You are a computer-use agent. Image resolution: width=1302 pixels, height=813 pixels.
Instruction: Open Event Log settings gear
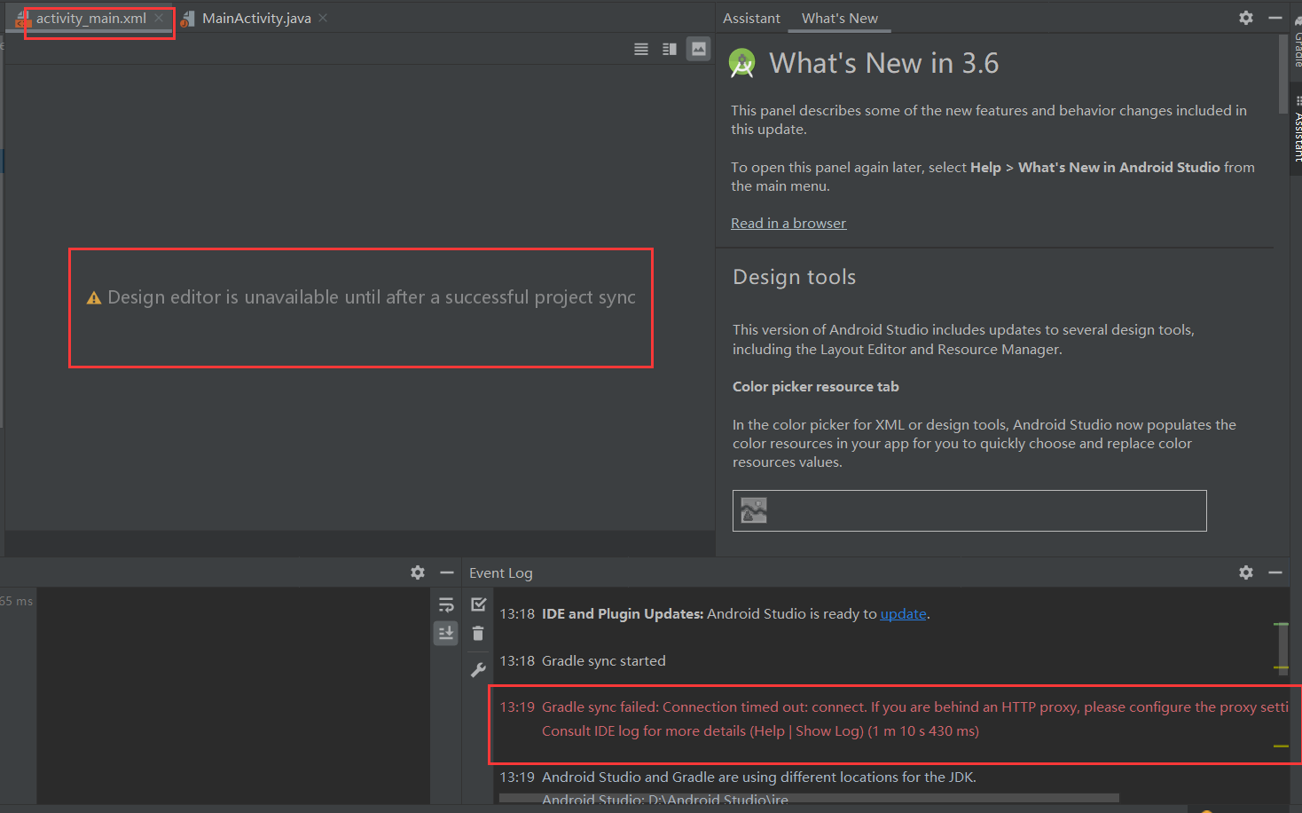[1246, 572]
